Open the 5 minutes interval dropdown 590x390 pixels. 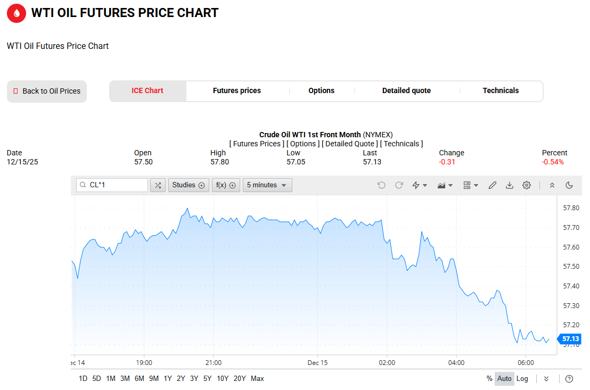267,185
